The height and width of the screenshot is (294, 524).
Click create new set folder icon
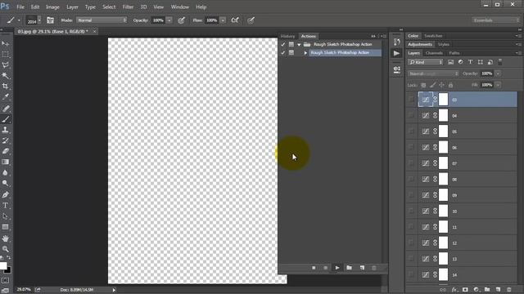[350, 268]
